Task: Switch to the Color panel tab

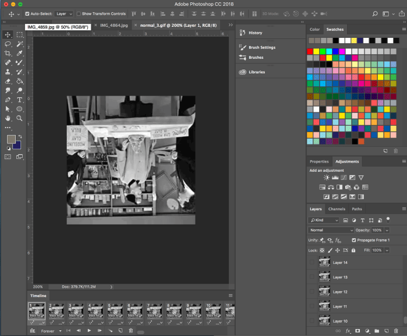Action: pyautogui.click(x=314, y=29)
